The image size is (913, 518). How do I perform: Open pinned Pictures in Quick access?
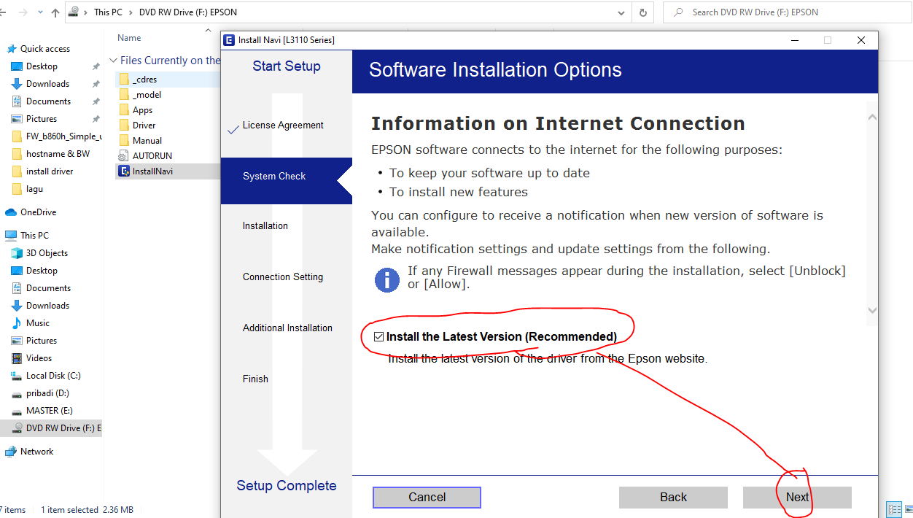tap(42, 119)
